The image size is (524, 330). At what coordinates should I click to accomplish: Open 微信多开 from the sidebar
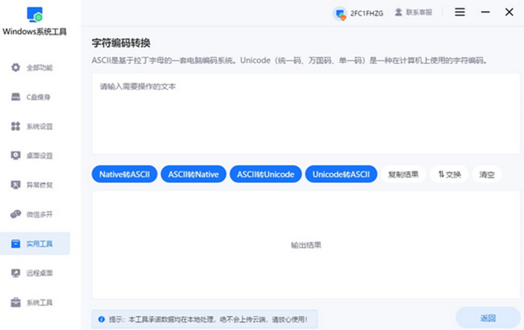(35, 214)
